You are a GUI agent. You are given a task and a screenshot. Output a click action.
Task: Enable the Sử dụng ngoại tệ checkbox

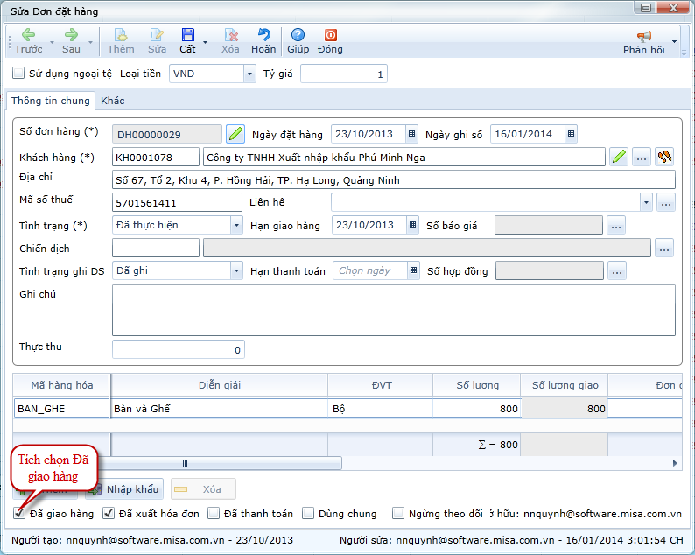18,74
